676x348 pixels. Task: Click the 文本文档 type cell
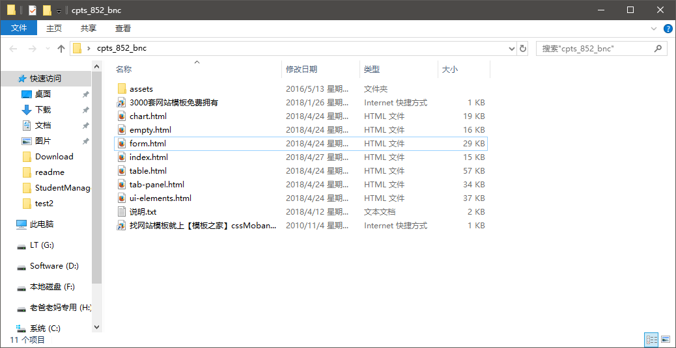pyautogui.click(x=380, y=212)
